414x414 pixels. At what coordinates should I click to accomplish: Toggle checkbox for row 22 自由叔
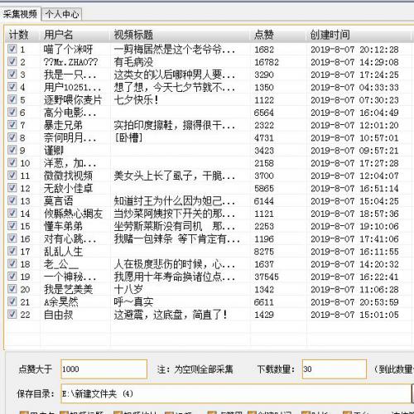tap(12, 315)
